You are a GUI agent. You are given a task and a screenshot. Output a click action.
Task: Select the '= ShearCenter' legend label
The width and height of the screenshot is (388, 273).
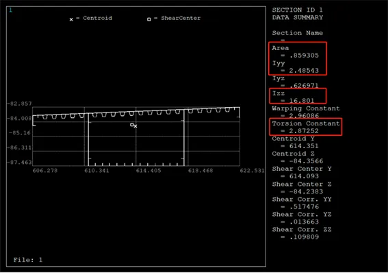[177, 18]
